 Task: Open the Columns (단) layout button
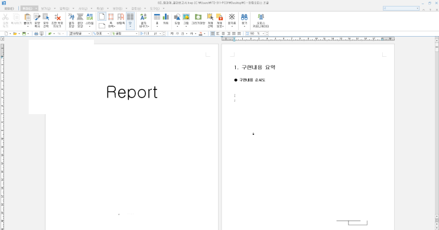130,21
